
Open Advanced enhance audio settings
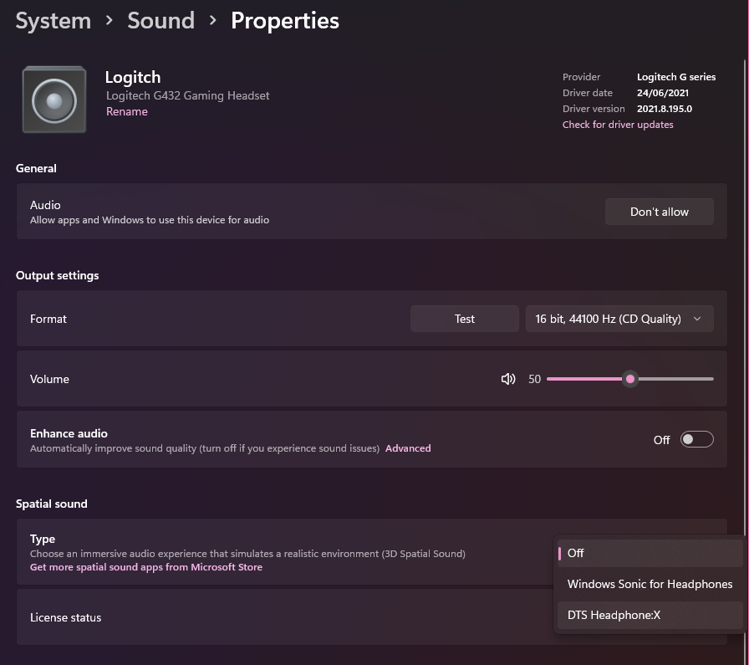(x=408, y=448)
